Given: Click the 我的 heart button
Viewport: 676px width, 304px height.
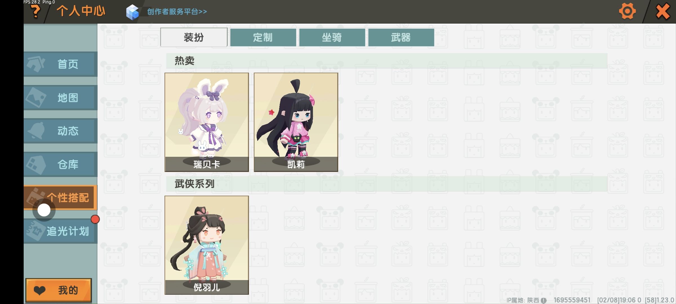Looking at the screenshot, I should 59,290.
